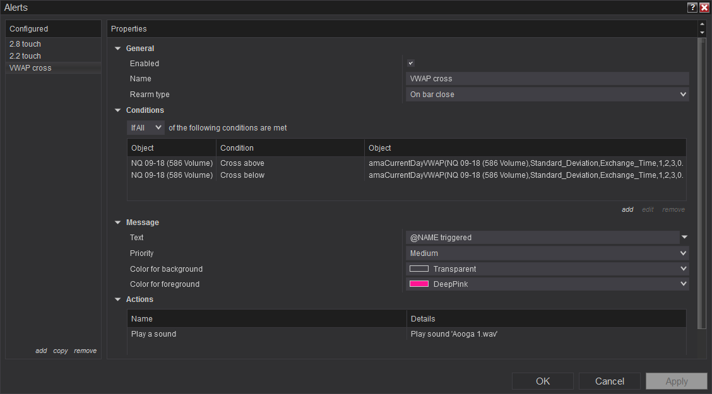Select the 2.8 touch alert
712x394 pixels.
click(25, 44)
